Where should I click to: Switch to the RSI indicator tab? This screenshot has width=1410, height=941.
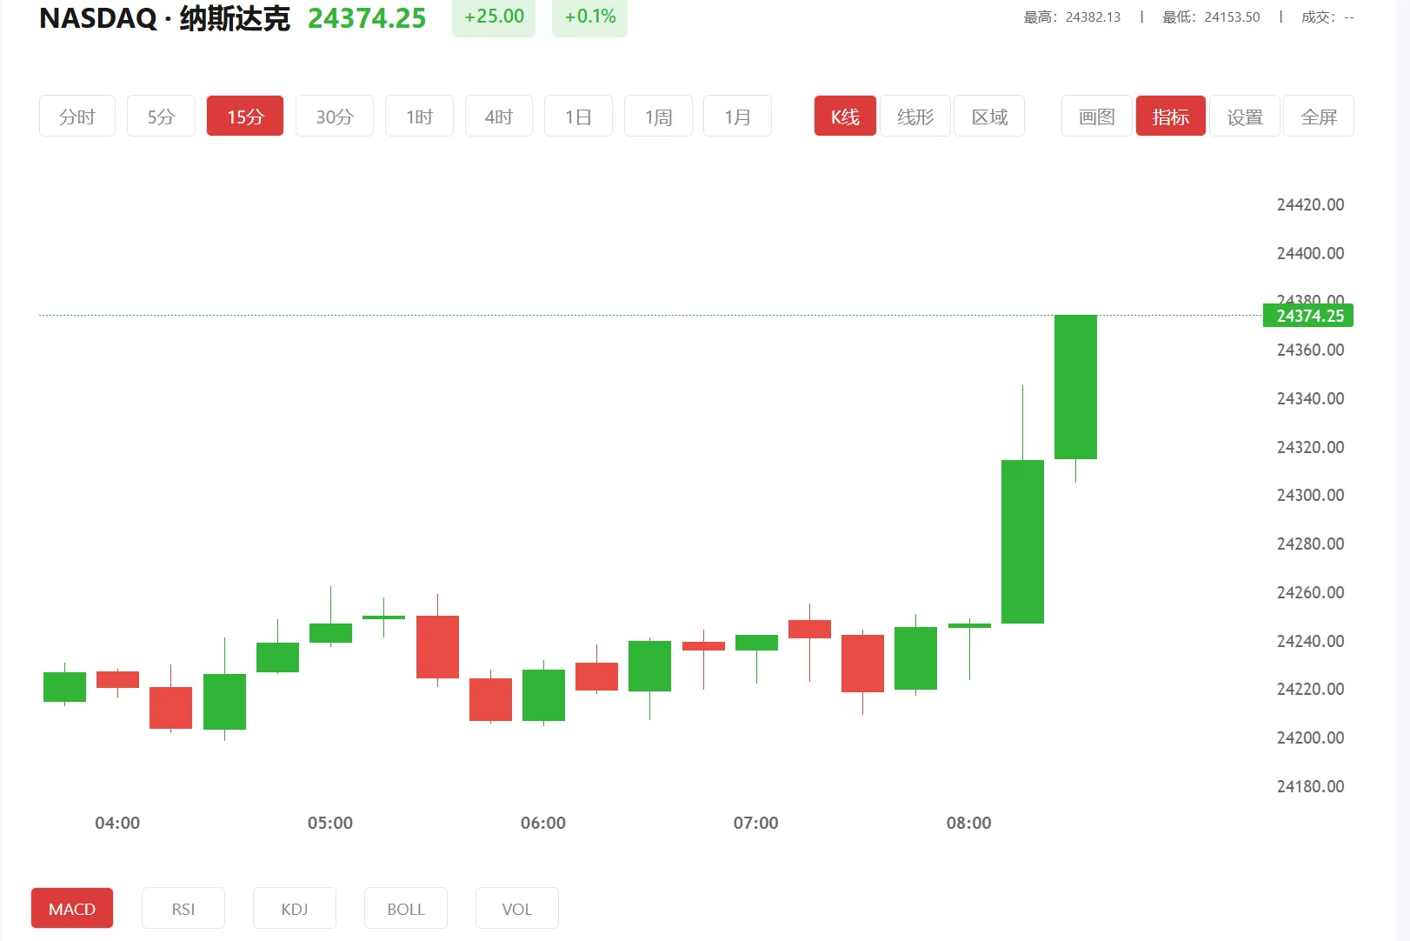click(x=183, y=907)
